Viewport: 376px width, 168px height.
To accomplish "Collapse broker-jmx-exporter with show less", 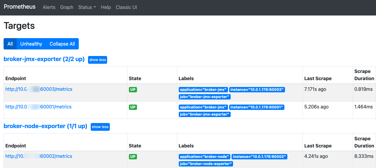I will click(98, 60).
